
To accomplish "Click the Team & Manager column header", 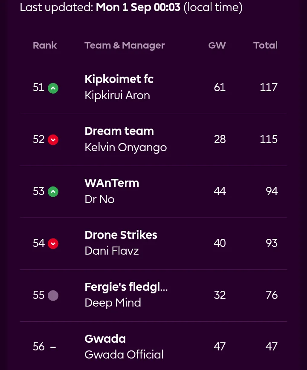I will [x=125, y=45].
